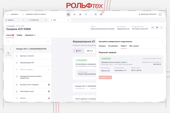This screenshot has height=113, width=170.
Task: Click the plus icon next to ДОБАВИТЬ
Action: [x=8, y=14]
